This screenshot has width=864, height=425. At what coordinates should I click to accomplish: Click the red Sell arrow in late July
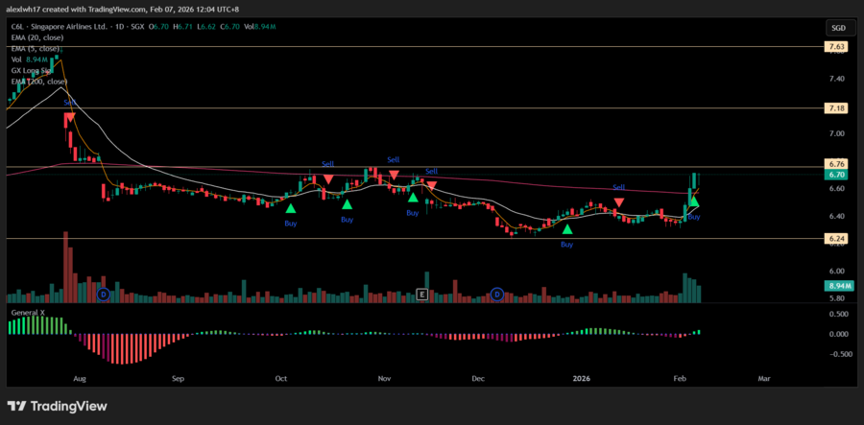pos(69,117)
